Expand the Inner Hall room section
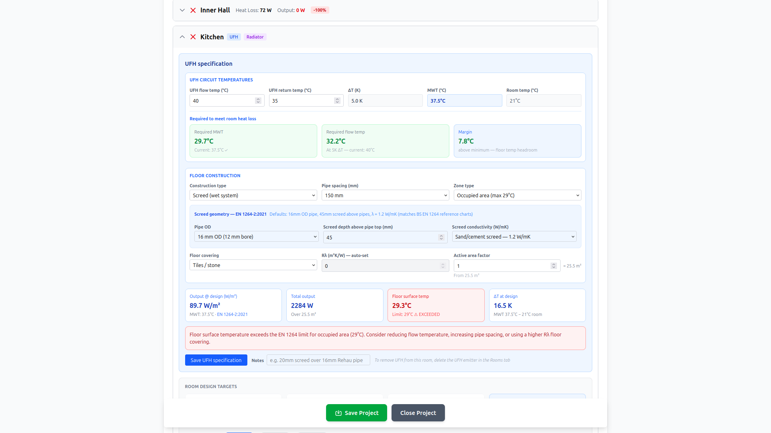The image size is (771, 433). pos(182,10)
